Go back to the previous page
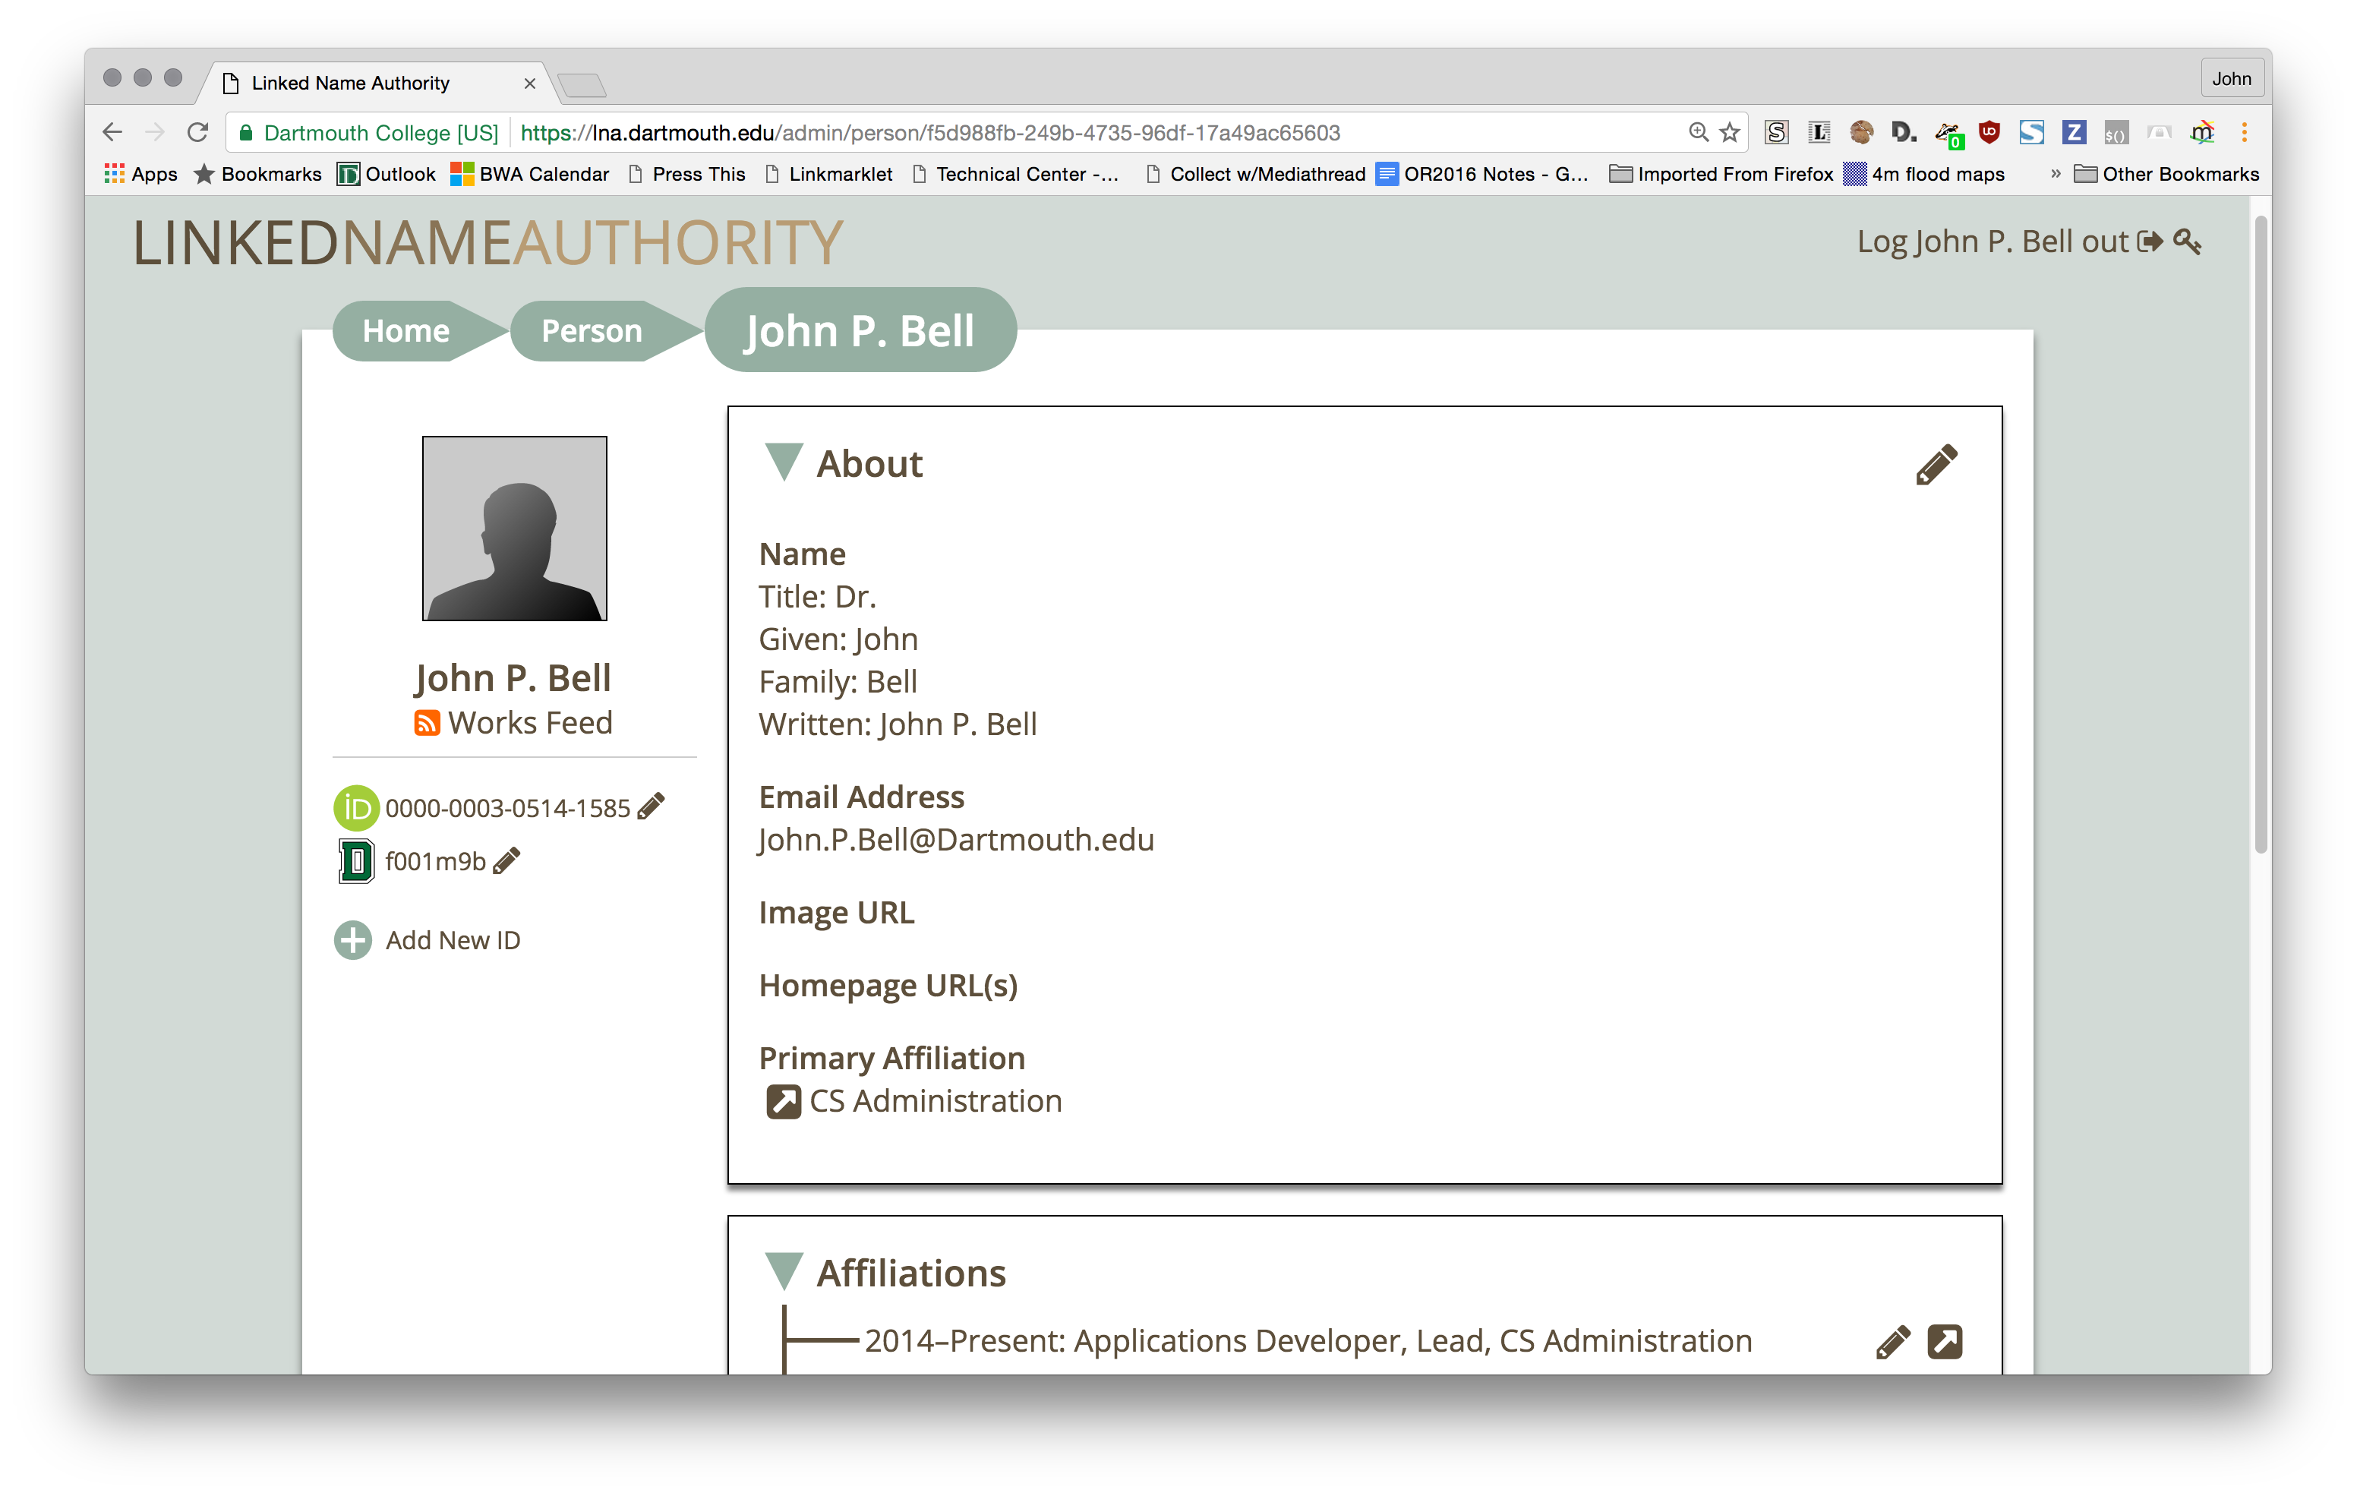This screenshot has height=1496, width=2357. (112, 132)
